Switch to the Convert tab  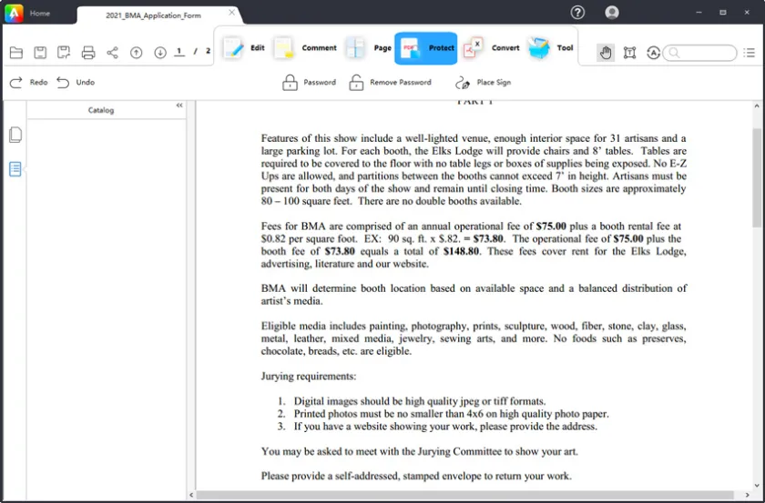tap(492, 48)
